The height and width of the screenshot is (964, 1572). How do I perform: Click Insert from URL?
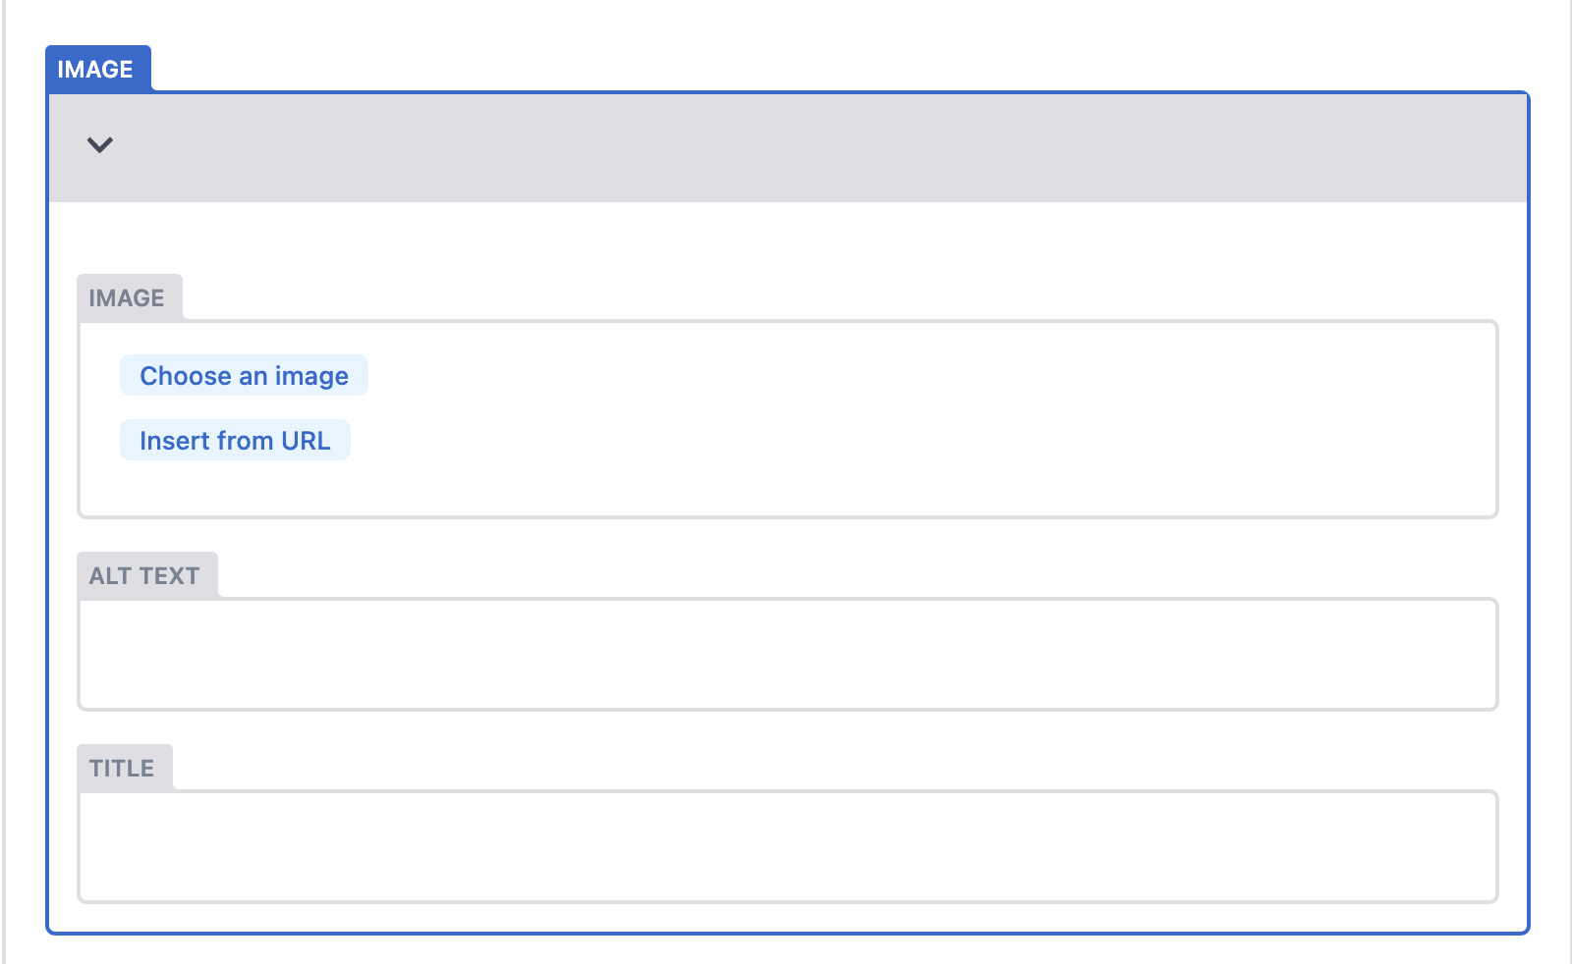(235, 441)
